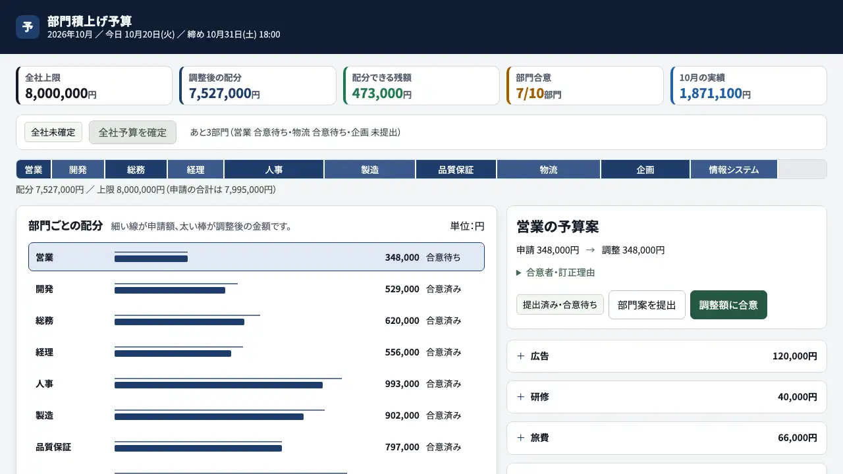Select the 営業 row in department list

pyautogui.click(x=256, y=257)
